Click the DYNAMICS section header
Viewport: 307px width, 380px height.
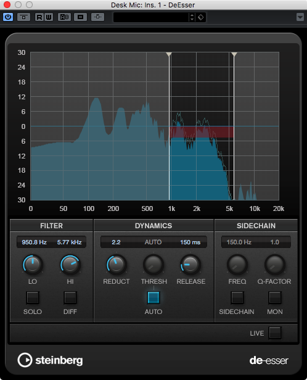pos(153,226)
